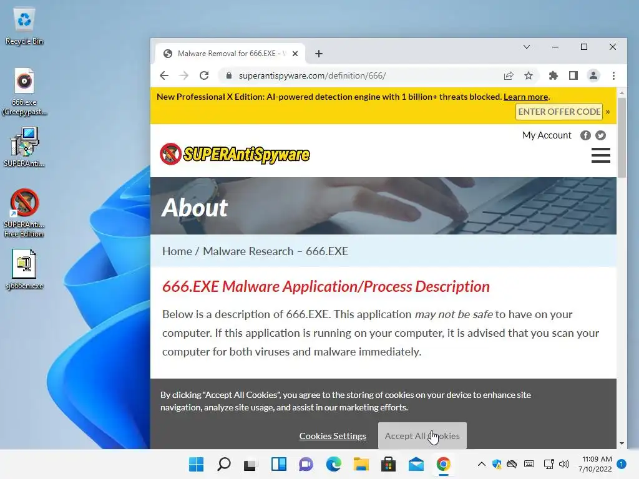
Task: Click the page vertical scrollbar thumb
Action: click(x=622, y=137)
